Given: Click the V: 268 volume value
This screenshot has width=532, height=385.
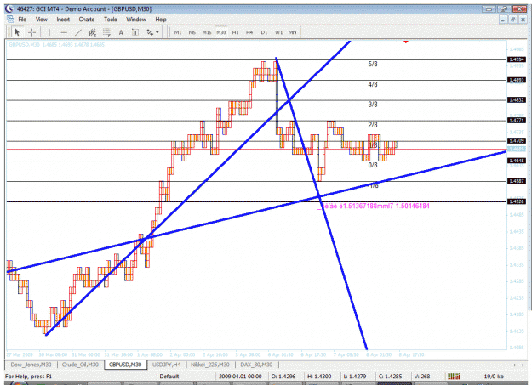Looking at the screenshot, I should [422, 377].
